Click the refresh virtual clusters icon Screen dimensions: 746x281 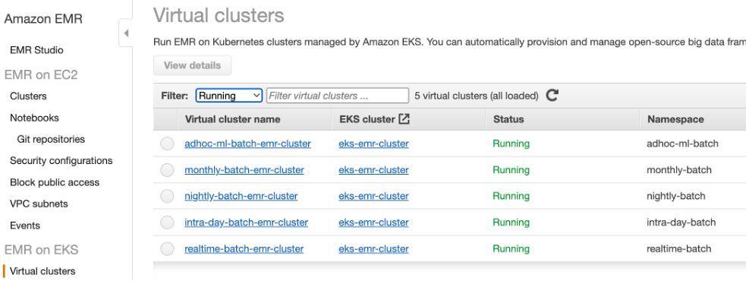tap(552, 96)
